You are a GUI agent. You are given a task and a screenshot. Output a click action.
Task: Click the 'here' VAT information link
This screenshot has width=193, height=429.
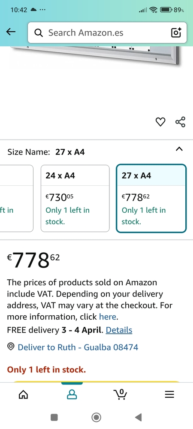108,317
